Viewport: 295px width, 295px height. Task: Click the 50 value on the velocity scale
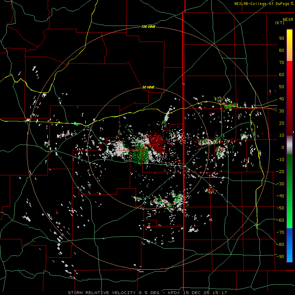click(282, 87)
